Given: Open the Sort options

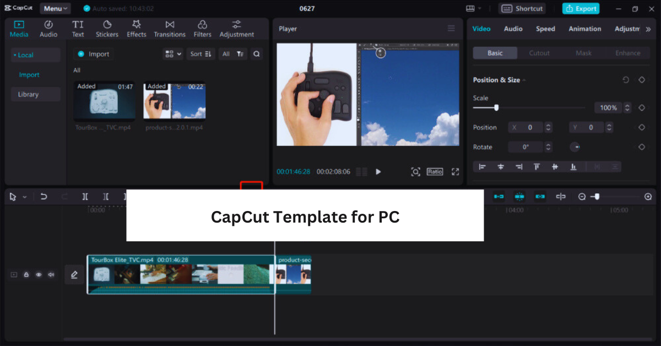Looking at the screenshot, I should point(201,54).
